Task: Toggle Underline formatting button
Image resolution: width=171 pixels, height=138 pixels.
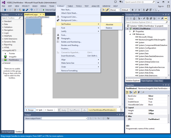Action: [139, 10]
